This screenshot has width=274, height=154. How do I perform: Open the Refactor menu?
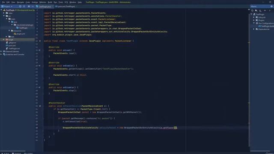[43, 2]
